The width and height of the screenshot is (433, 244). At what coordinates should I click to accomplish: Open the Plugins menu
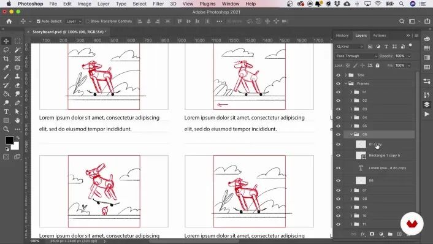click(x=207, y=4)
